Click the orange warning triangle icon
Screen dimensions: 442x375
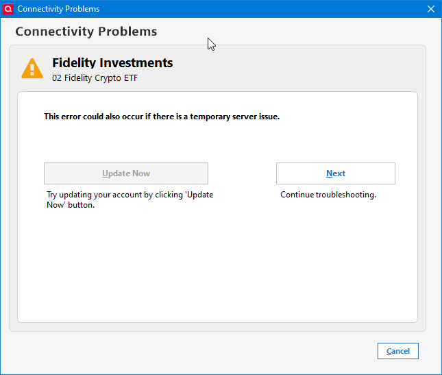click(x=32, y=69)
